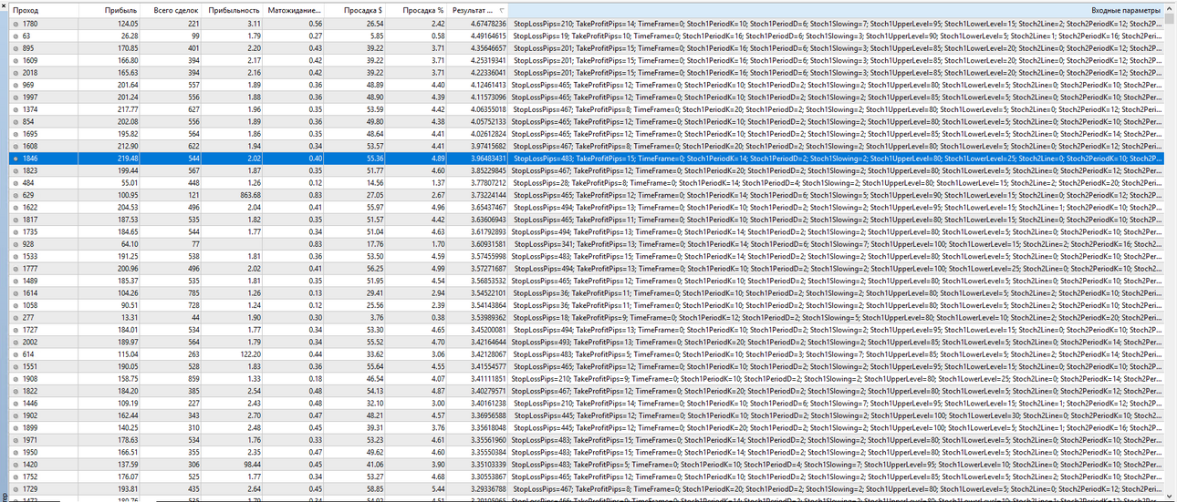
Task: Click the pass icon beside 1780
Action: click(16, 23)
